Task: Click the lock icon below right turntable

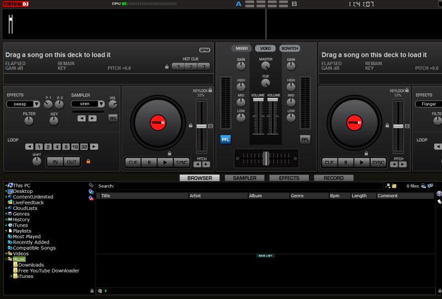Action: click(x=366, y=154)
